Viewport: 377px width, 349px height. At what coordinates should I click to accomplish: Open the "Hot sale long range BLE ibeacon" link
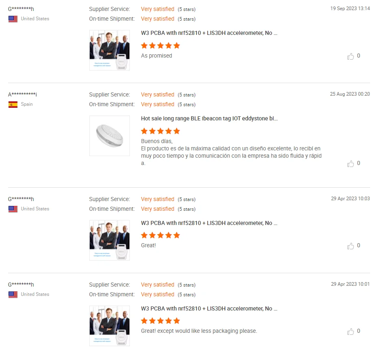209,119
